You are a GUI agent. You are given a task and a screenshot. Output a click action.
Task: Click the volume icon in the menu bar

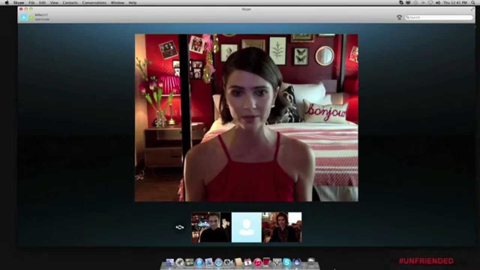438,3
